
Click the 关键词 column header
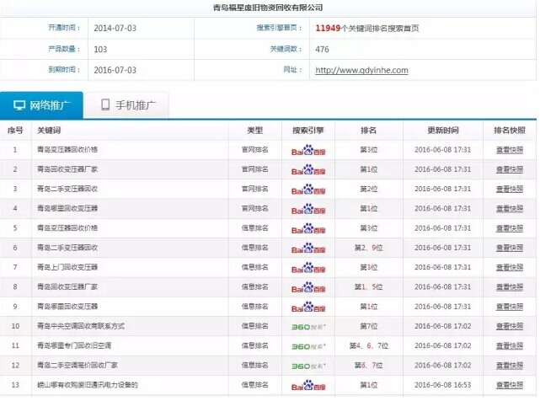point(48,131)
